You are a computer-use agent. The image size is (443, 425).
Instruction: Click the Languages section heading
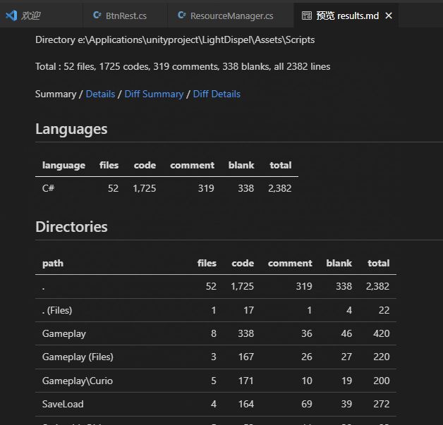coord(71,129)
